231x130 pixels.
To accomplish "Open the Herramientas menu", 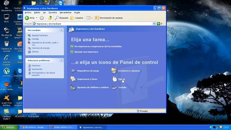I will pyautogui.click(x=66, y=13).
